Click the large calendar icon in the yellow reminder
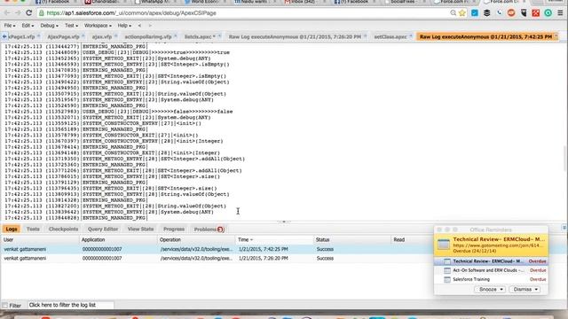The height and width of the screenshot is (319, 568). pyautogui.click(x=444, y=245)
